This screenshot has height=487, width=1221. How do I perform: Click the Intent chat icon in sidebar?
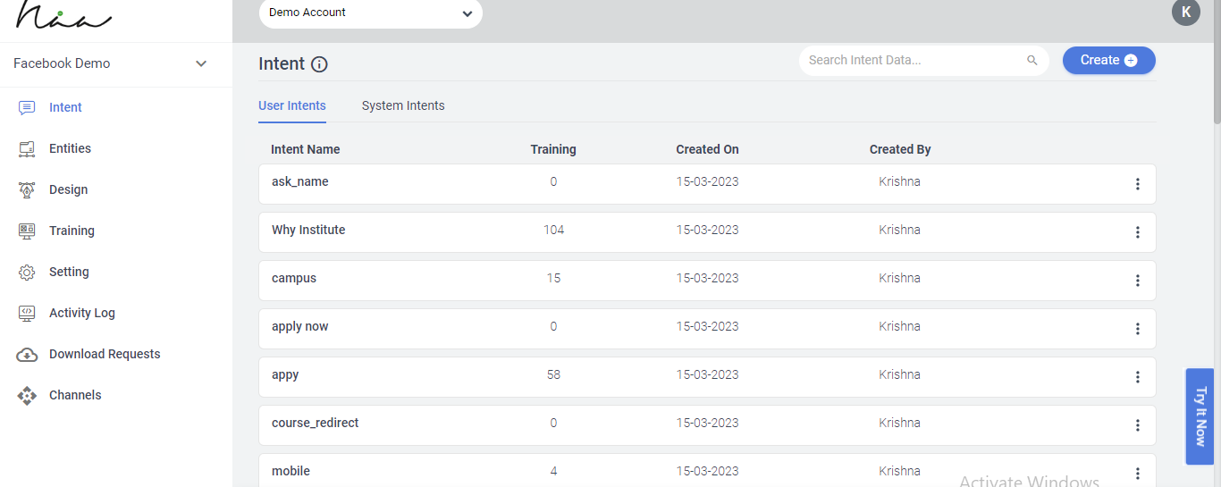tap(27, 108)
